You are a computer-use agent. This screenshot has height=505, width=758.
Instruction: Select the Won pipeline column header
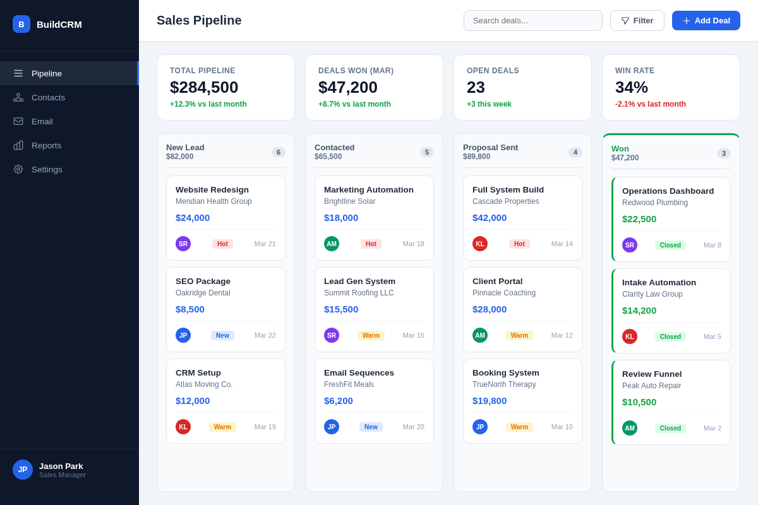coord(620,149)
